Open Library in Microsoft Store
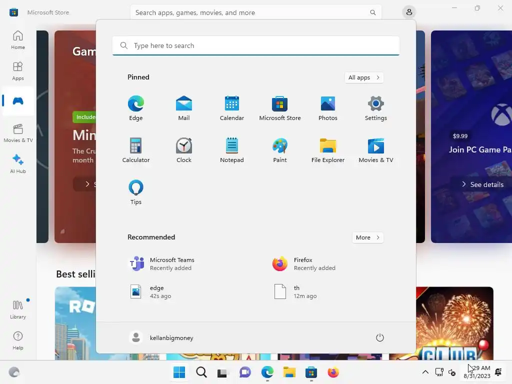This screenshot has height=384, width=512. click(18, 309)
